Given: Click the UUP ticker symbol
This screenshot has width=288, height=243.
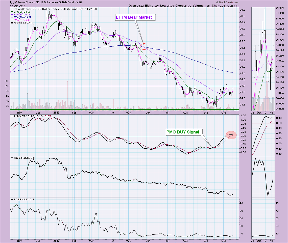Looking at the screenshot, I should 14,2.
